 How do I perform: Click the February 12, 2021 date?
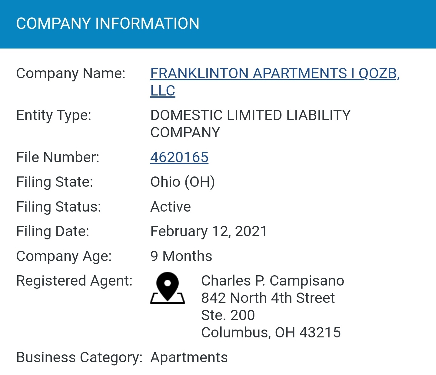(x=209, y=232)
